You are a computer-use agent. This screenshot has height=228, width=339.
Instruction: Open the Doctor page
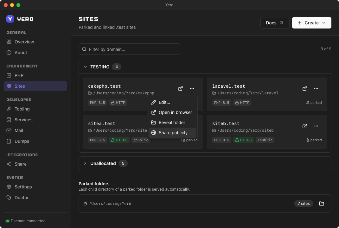(35, 198)
